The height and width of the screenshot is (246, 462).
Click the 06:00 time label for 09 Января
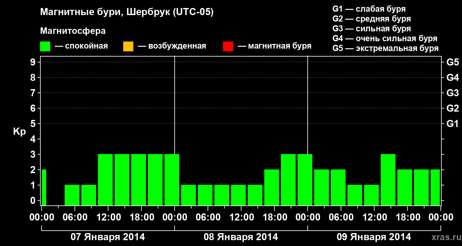tap(341, 217)
